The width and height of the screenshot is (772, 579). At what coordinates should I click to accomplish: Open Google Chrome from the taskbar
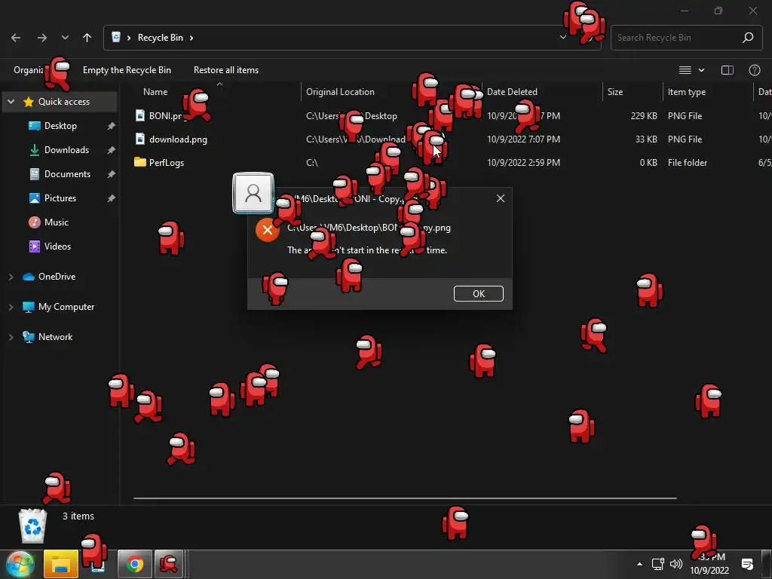134,564
